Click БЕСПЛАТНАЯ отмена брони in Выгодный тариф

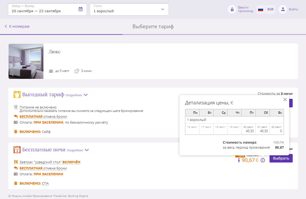pos(43,117)
